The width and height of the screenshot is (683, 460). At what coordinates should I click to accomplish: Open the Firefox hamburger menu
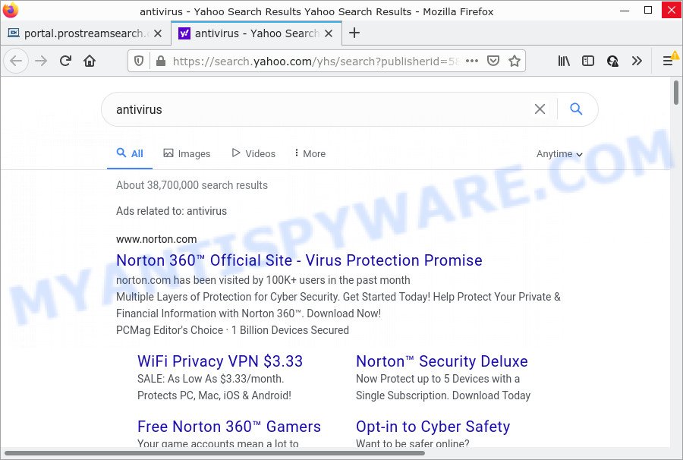click(x=668, y=61)
